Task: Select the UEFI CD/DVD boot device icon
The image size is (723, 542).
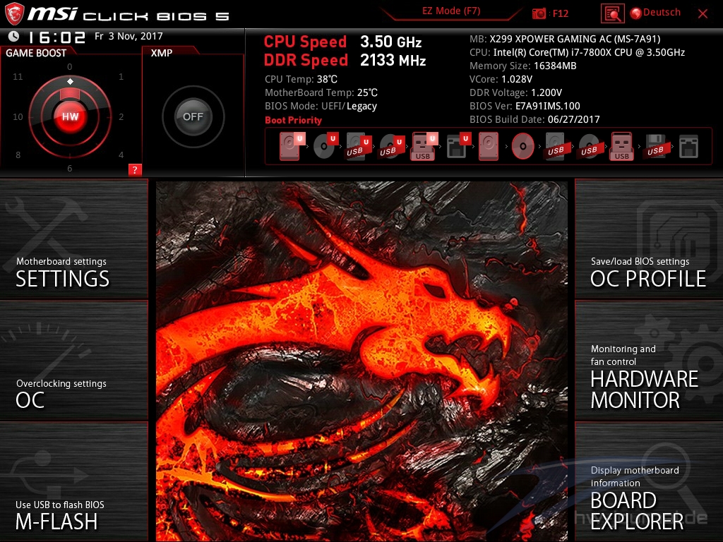Action: (325, 146)
